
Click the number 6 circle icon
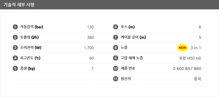tap(116, 27)
